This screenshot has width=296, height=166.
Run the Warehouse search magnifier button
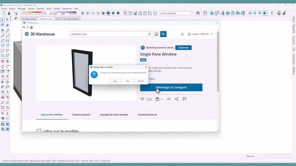(x=163, y=34)
